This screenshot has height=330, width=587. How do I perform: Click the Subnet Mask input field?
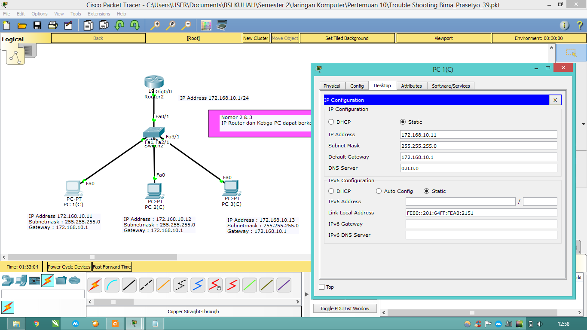(x=478, y=146)
